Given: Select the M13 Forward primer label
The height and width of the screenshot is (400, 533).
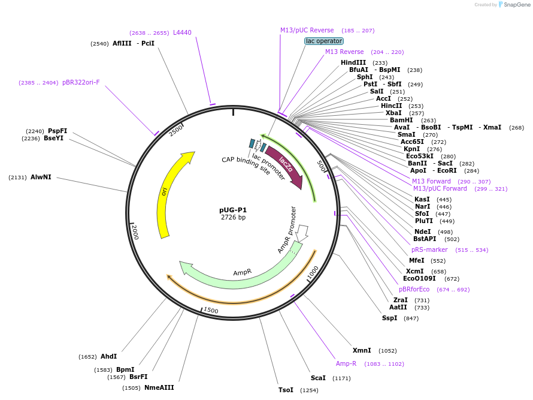Looking at the screenshot, I should pos(431,181).
